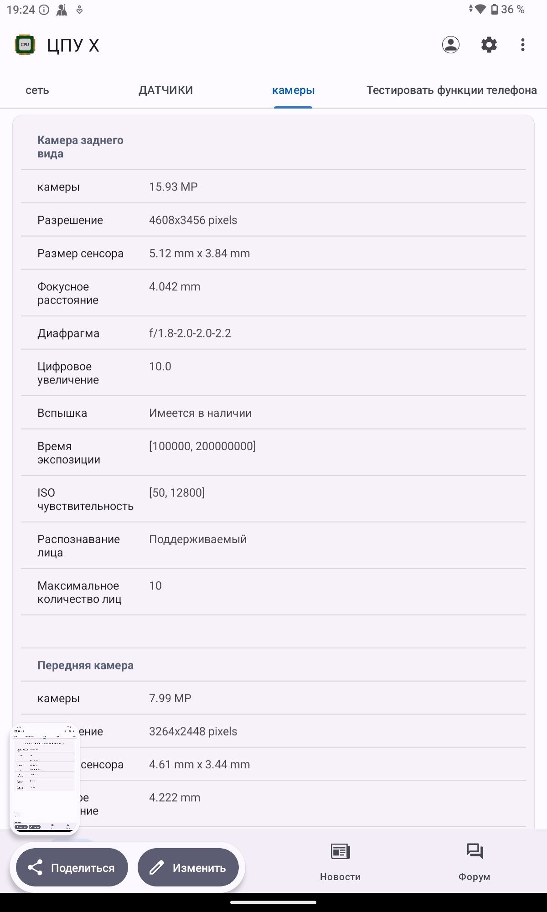The width and height of the screenshot is (547, 912).
Task: Switch to the ДАТЧИКИ tab
Action: tap(165, 90)
